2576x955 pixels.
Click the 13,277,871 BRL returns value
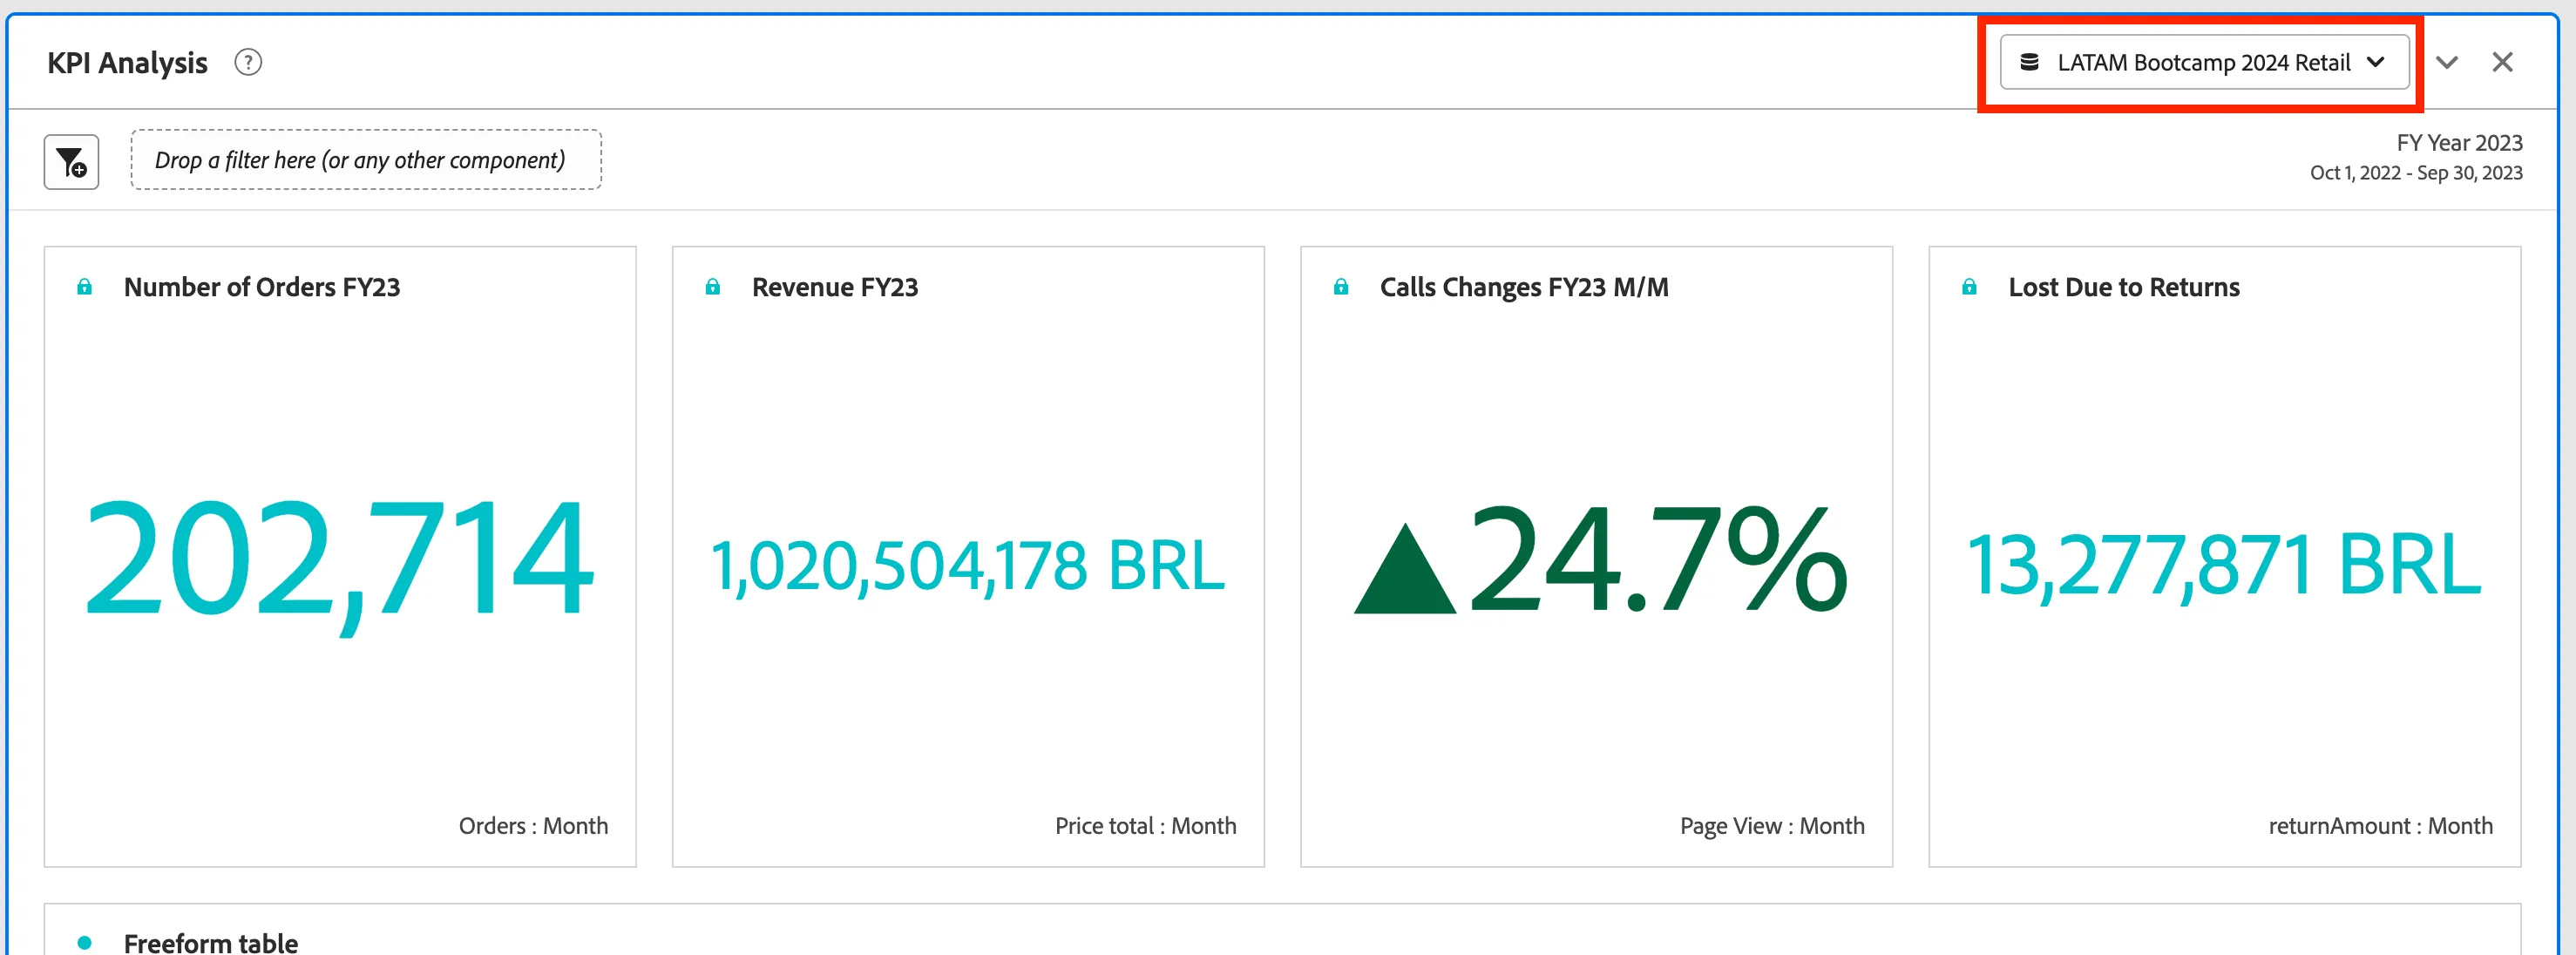tap(2224, 566)
